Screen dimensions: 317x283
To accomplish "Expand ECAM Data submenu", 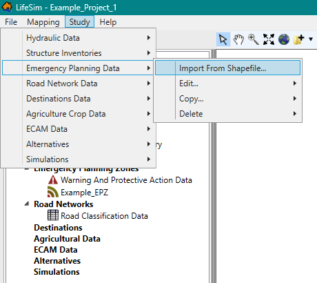I will pyautogui.click(x=79, y=129).
